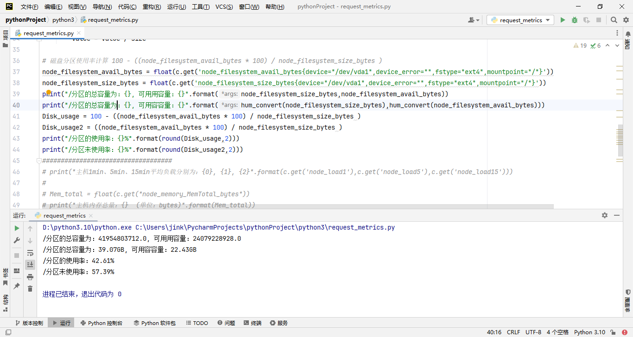Change line separator CRLF in status bar

(x=513, y=332)
